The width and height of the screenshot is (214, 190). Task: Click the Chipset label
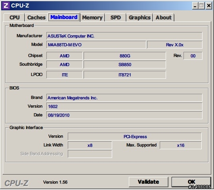35,55
